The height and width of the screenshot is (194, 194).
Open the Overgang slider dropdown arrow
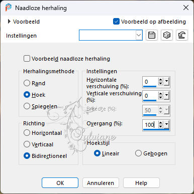pyautogui.click(x=166, y=124)
